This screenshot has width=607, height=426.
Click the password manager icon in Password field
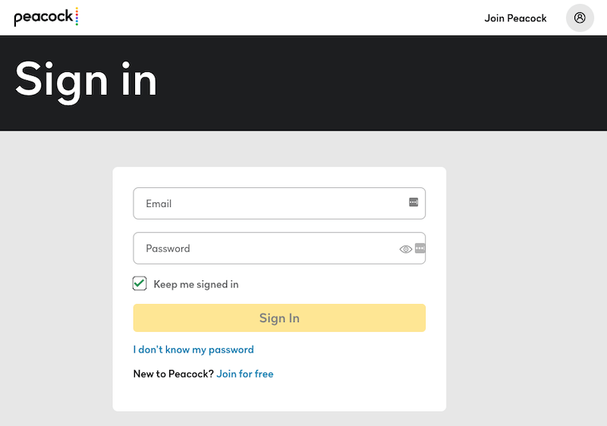pyautogui.click(x=420, y=248)
